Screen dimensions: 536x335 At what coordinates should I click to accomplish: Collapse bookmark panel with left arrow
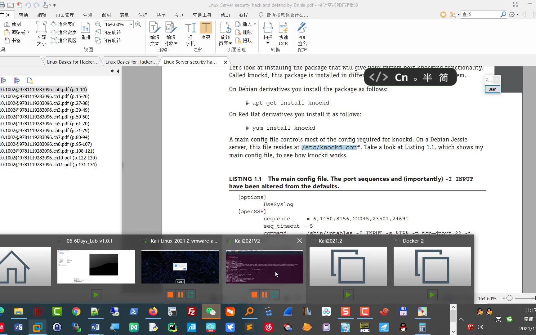(x=118, y=71)
